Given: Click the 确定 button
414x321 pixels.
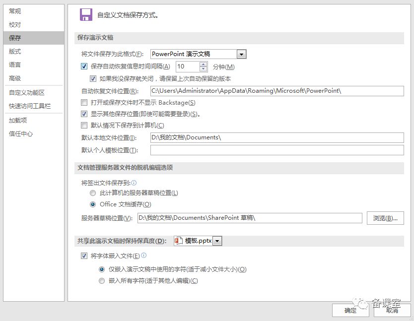Looking at the screenshot, I should tap(350, 310).
